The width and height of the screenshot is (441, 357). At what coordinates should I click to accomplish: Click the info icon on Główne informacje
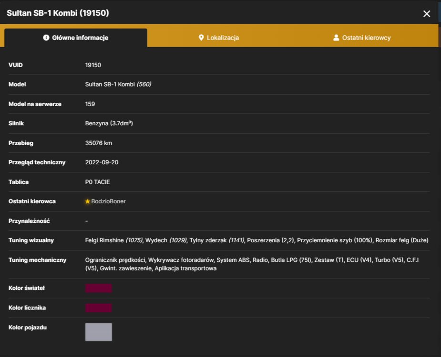(x=46, y=38)
